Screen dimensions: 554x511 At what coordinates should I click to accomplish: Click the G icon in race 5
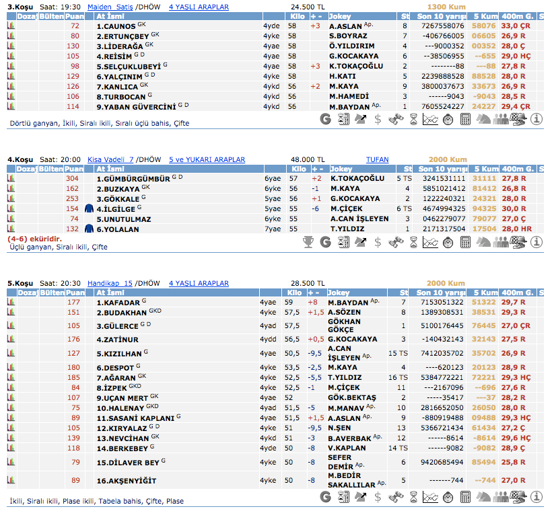pyautogui.click(x=325, y=496)
